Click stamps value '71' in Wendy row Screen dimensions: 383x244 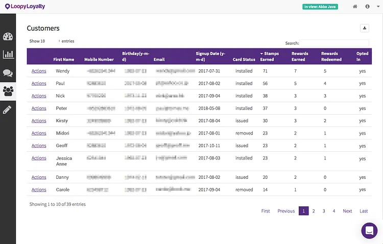(265, 71)
